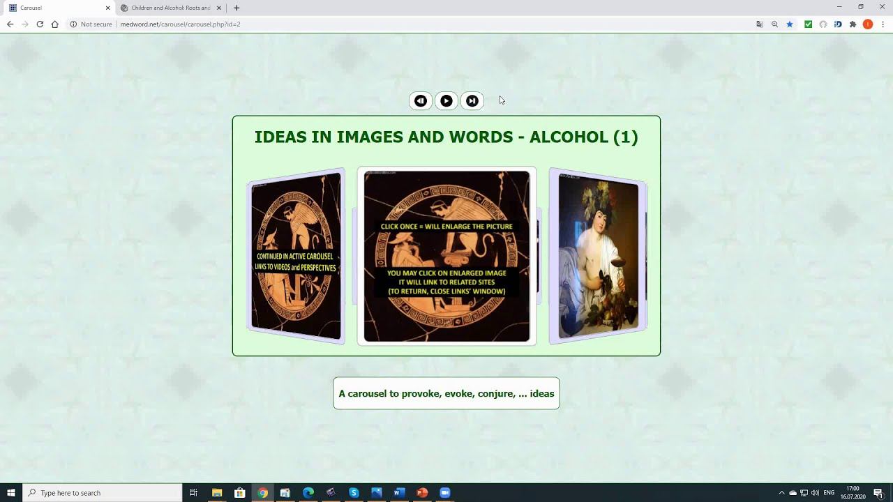The width and height of the screenshot is (893, 502).
Task: Switch to the 'Children and Alcohol' tab
Action: point(171,8)
